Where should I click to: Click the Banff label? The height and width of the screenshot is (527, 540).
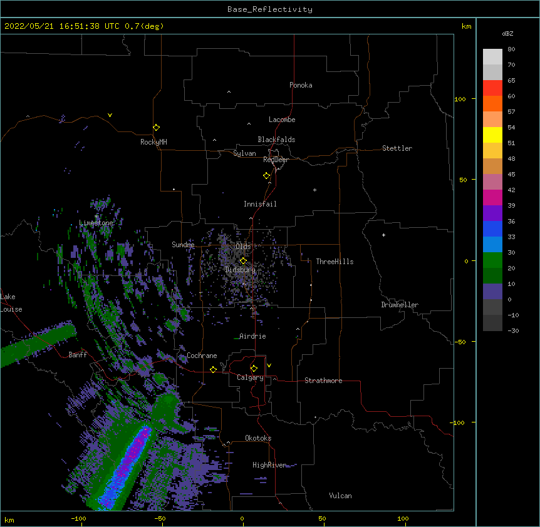click(x=78, y=355)
